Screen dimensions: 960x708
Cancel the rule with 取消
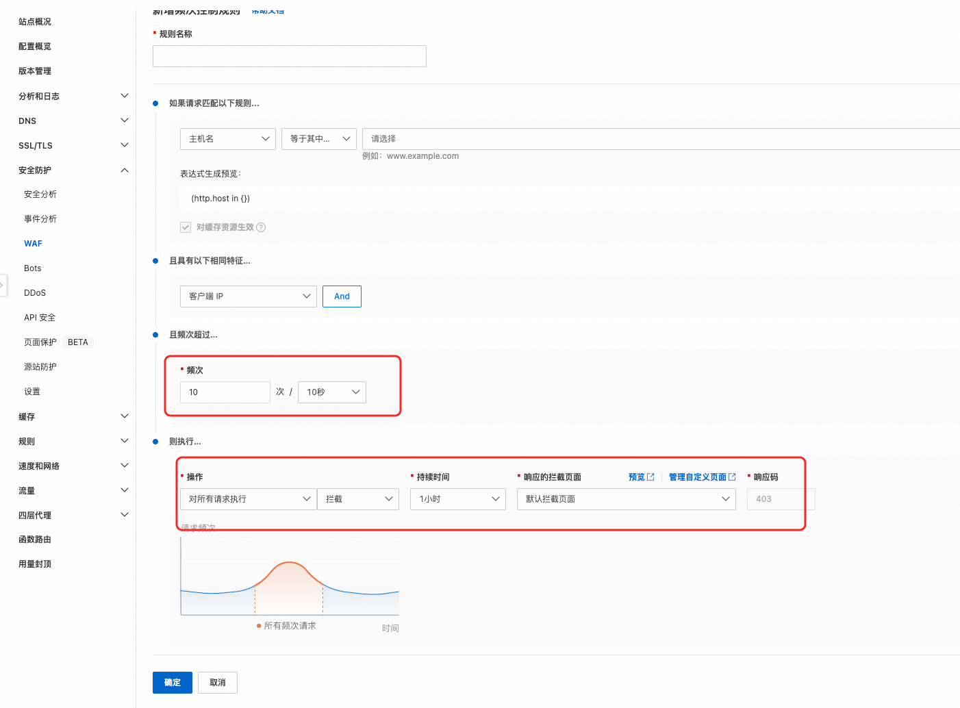(218, 683)
